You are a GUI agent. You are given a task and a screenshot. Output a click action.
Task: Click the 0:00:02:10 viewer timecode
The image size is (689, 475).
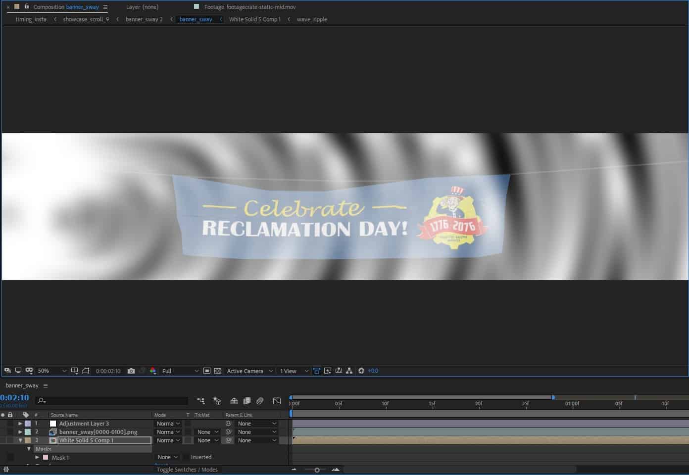tap(108, 371)
